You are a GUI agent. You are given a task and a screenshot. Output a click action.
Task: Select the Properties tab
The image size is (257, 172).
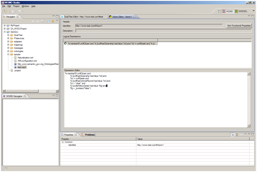(69, 135)
